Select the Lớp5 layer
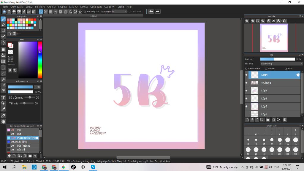 coord(273,106)
